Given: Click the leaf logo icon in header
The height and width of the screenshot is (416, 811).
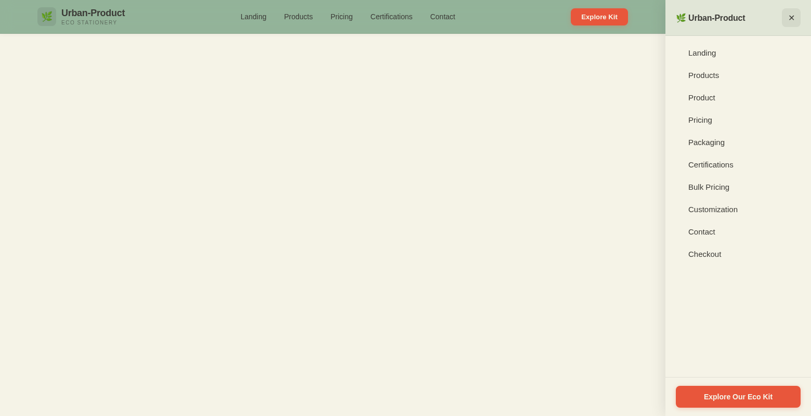Looking at the screenshot, I should 47,17.
